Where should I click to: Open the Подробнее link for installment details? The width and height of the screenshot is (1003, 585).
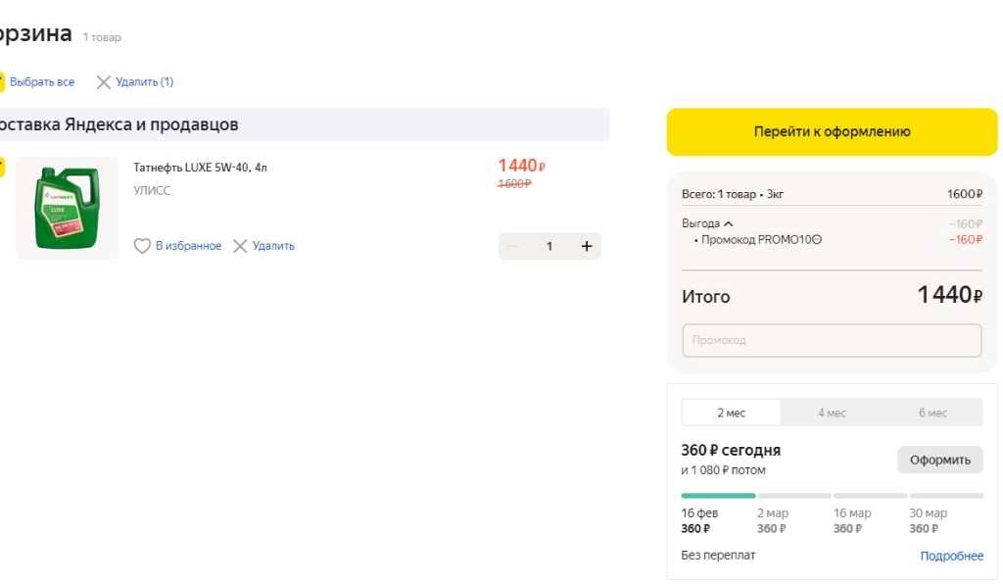[951, 556]
